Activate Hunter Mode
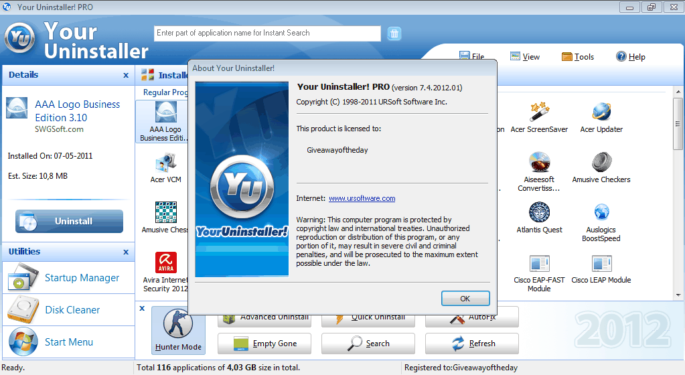Screen dimensions: 685x375 pos(178,330)
